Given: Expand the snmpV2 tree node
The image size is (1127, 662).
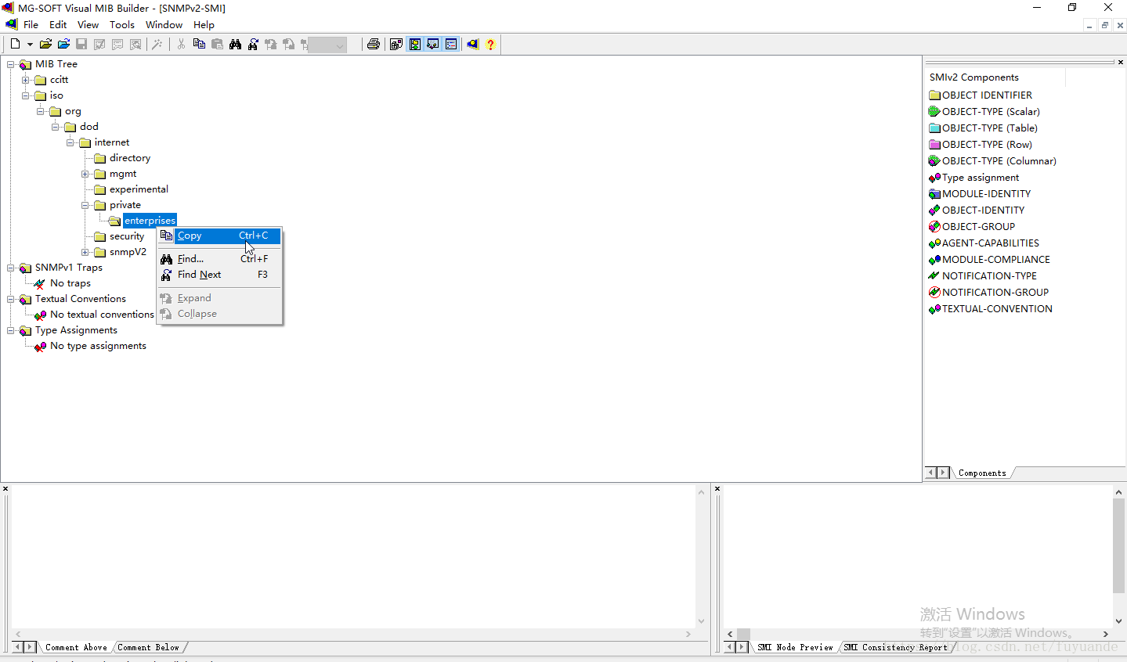Looking at the screenshot, I should tap(85, 252).
